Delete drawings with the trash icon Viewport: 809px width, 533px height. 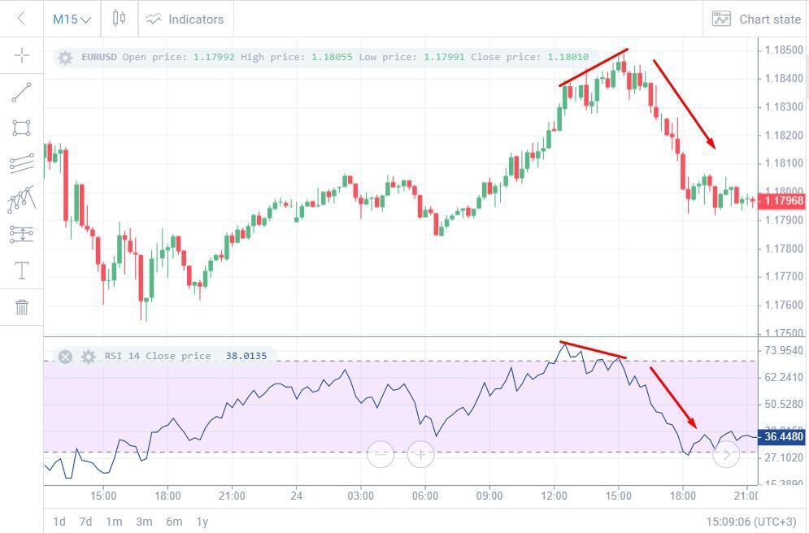(x=22, y=306)
